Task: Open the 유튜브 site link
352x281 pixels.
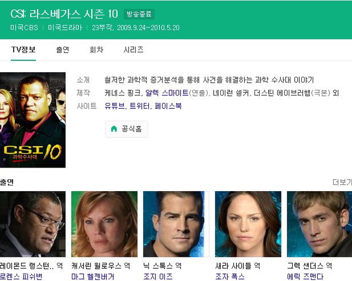Action: (115, 106)
